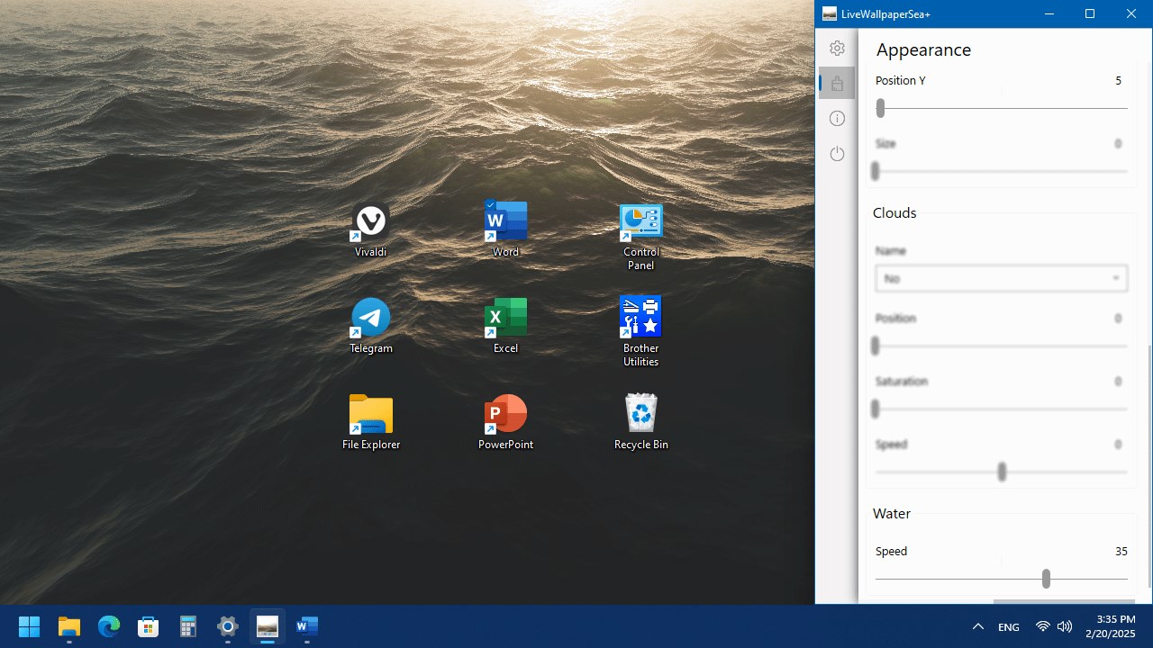Open Settings from the taskbar
The image size is (1153, 648).
(228, 626)
